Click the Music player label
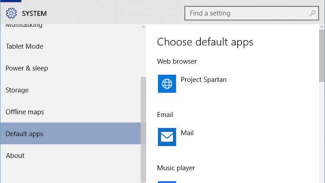 [x=176, y=168]
